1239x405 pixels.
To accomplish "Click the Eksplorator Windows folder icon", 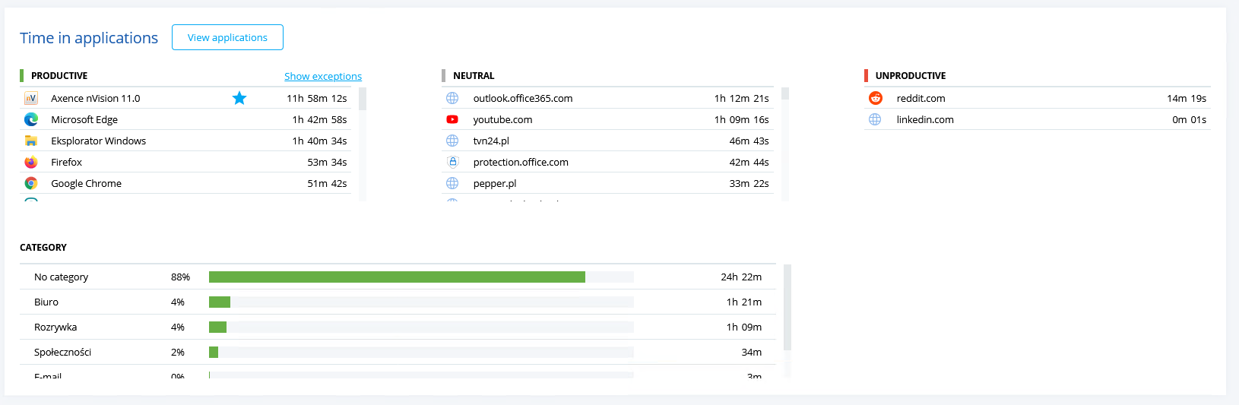I will tap(31, 141).
